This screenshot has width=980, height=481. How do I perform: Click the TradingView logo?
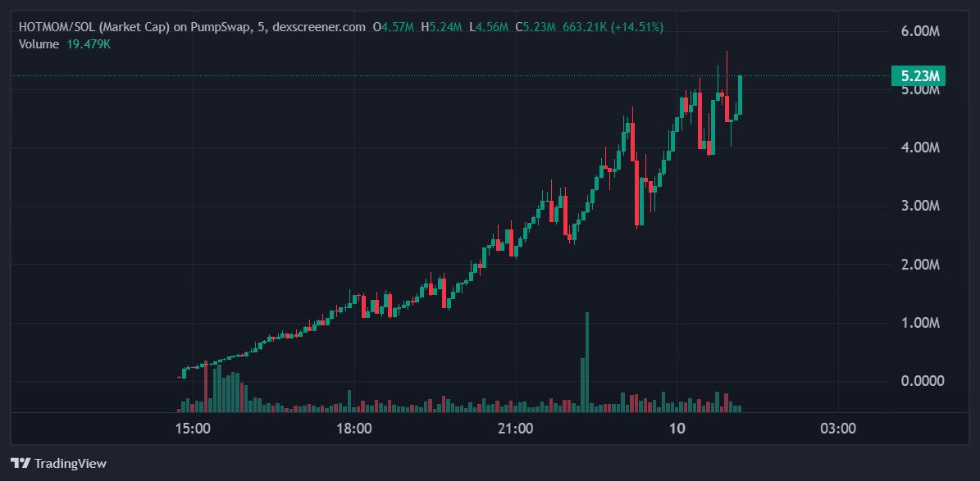pyautogui.click(x=57, y=463)
